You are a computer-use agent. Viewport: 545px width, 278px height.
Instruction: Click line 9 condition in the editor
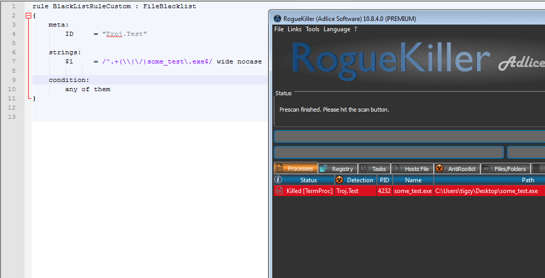pyautogui.click(x=69, y=80)
